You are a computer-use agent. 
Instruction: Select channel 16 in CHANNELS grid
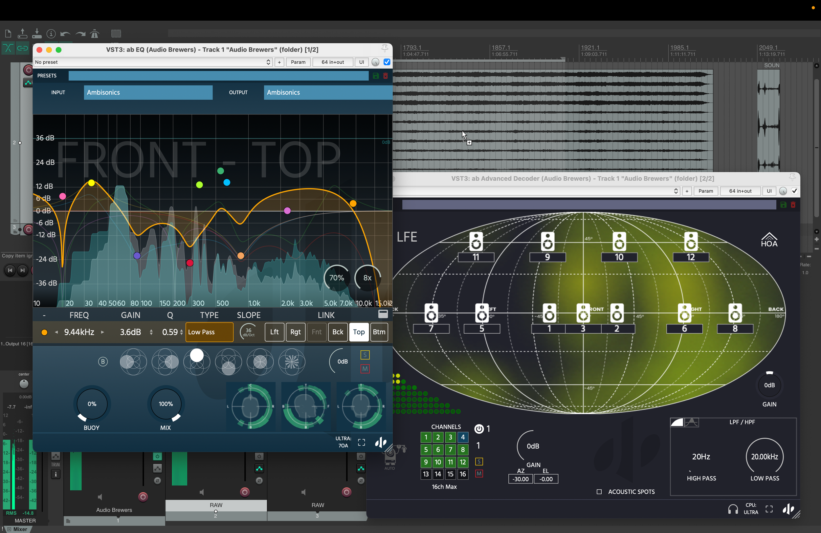point(463,474)
